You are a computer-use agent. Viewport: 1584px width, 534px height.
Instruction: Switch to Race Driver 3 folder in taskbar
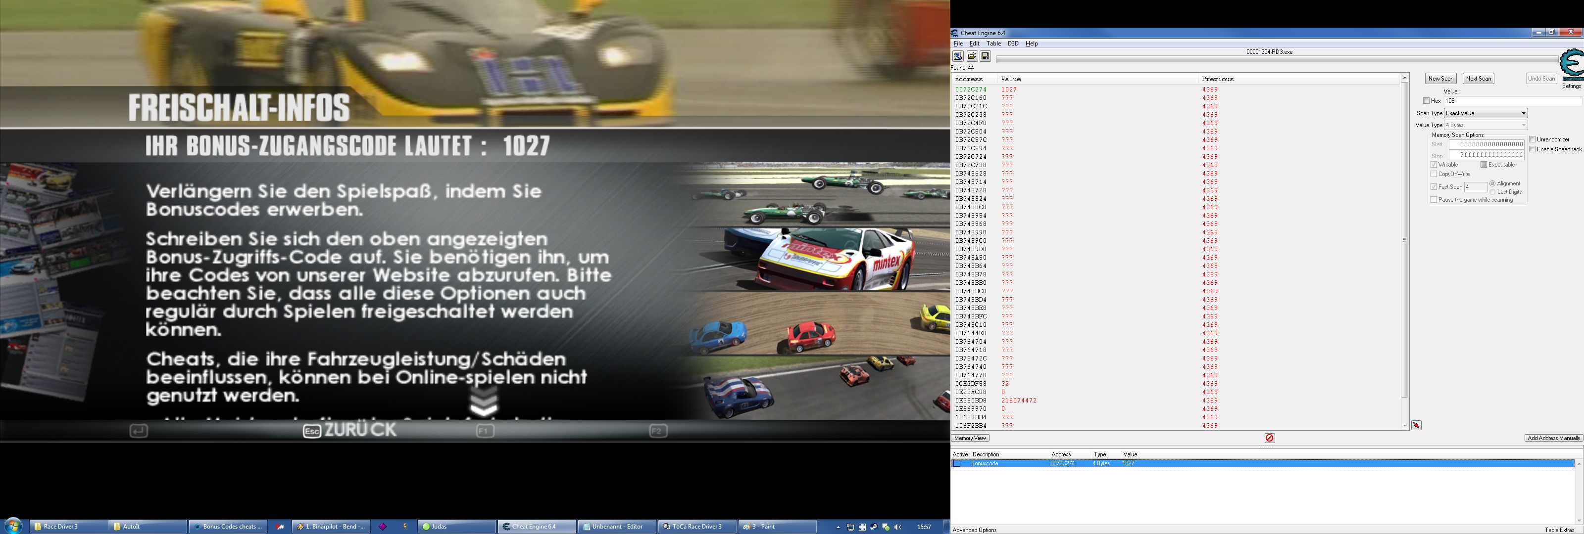click(68, 527)
